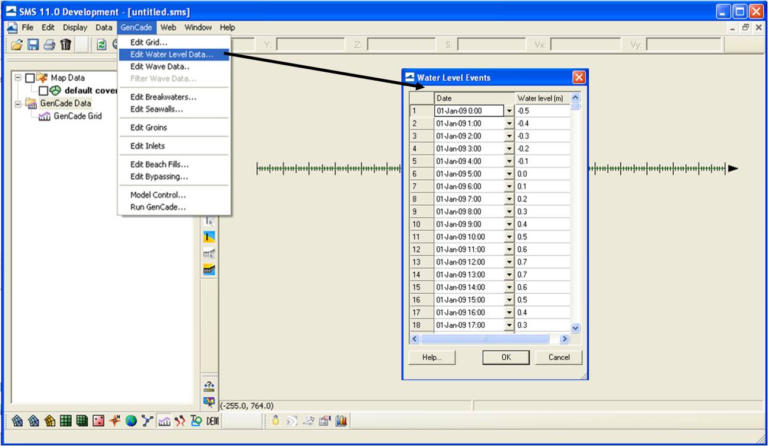Click the Vx input field

585,44
